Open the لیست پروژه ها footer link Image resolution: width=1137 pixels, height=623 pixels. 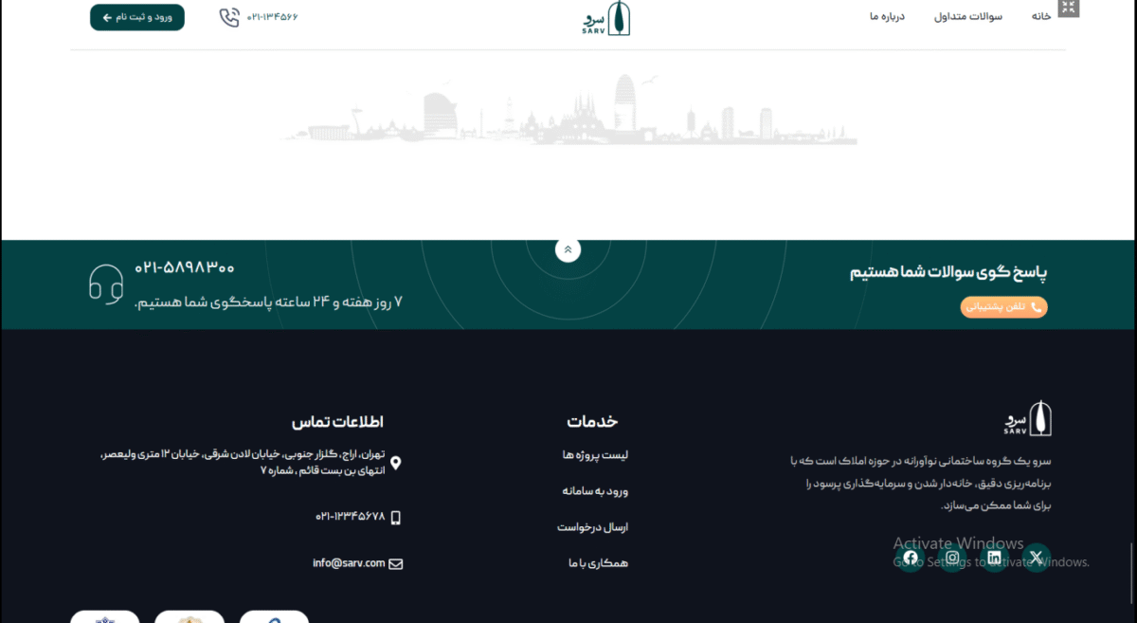595,455
